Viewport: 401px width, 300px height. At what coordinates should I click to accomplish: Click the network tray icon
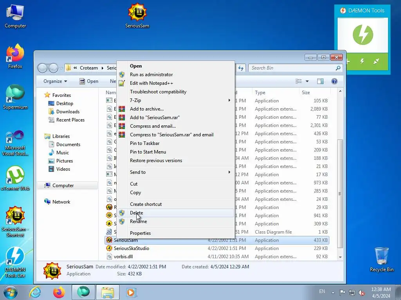coord(352,293)
